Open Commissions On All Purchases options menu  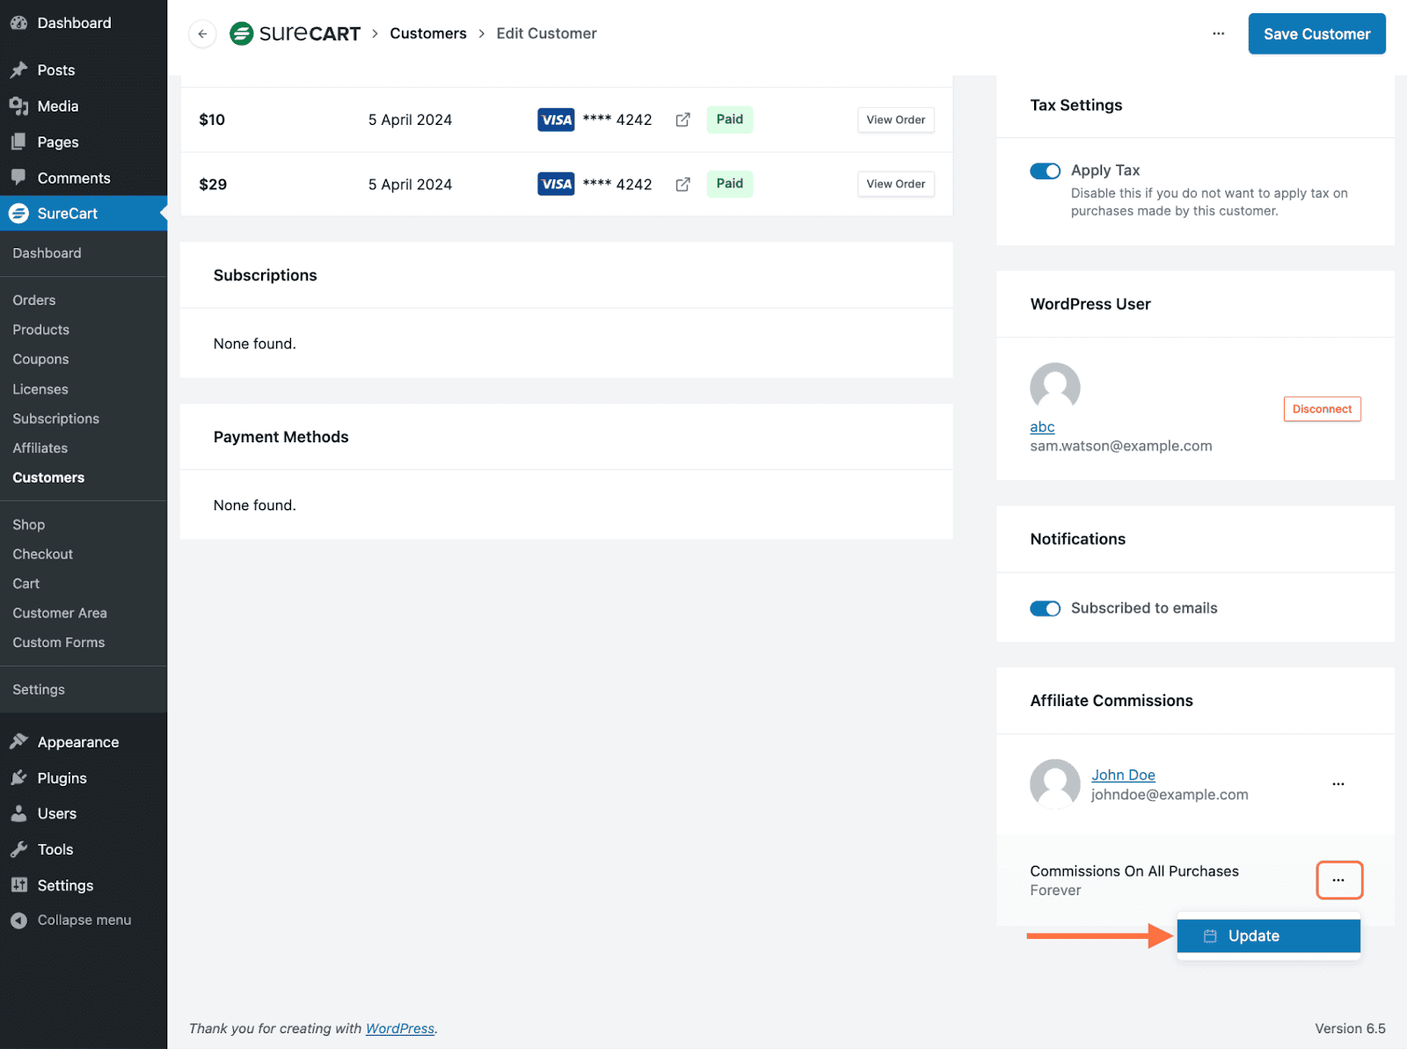(1338, 880)
